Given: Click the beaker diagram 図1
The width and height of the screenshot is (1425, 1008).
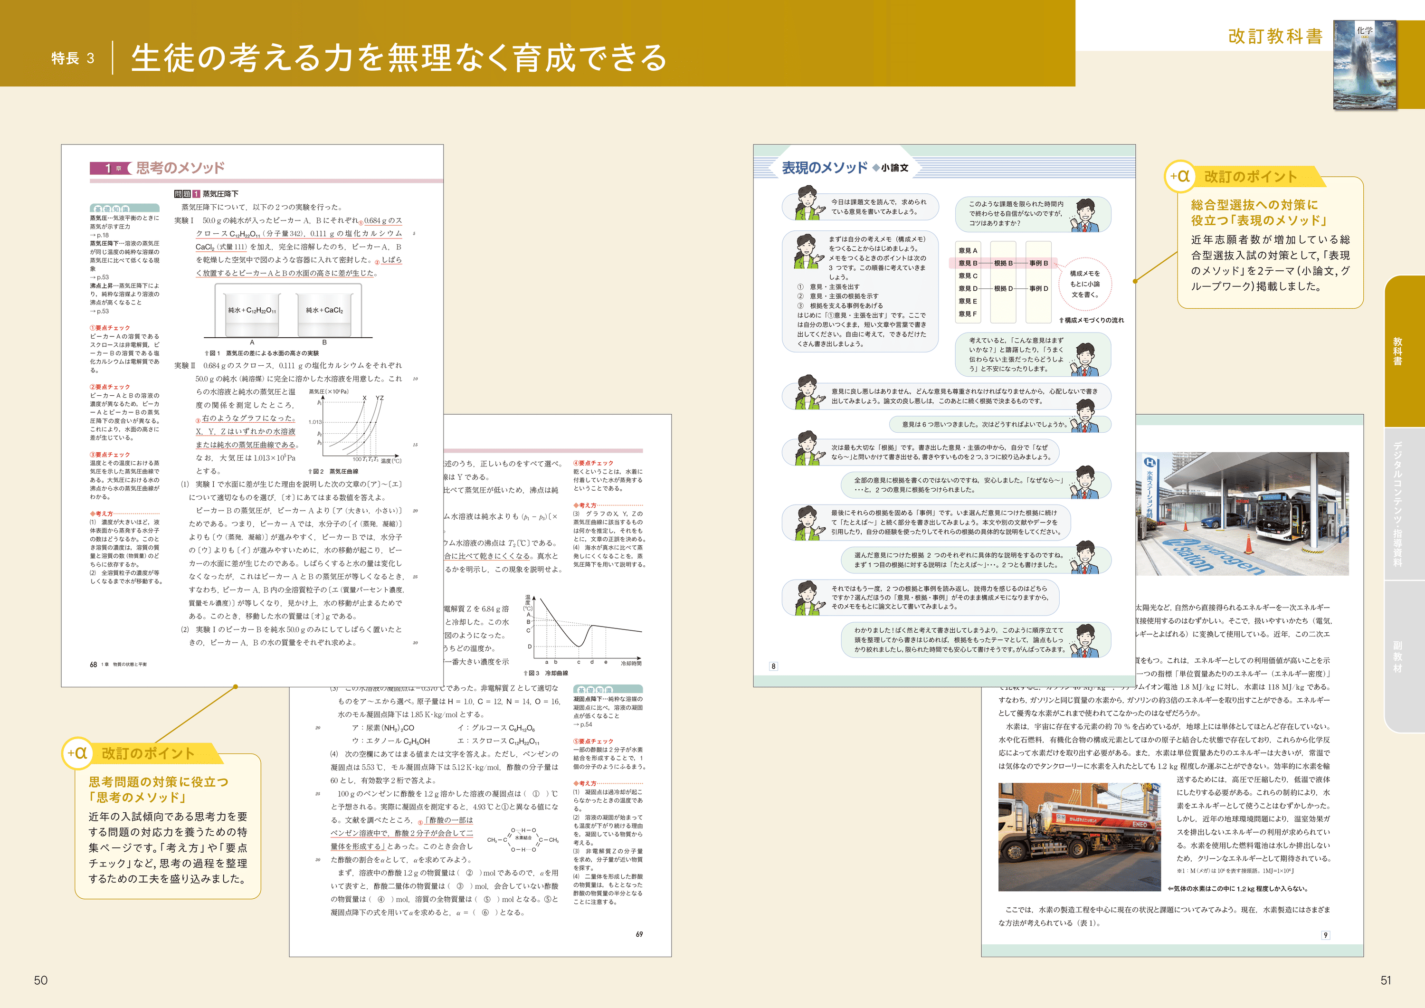Looking at the screenshot, I should 288,314.
